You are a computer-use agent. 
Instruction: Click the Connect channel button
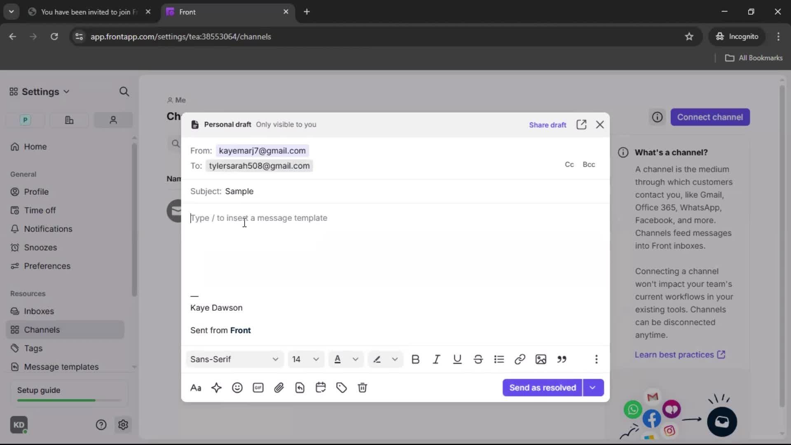(711, 117)
